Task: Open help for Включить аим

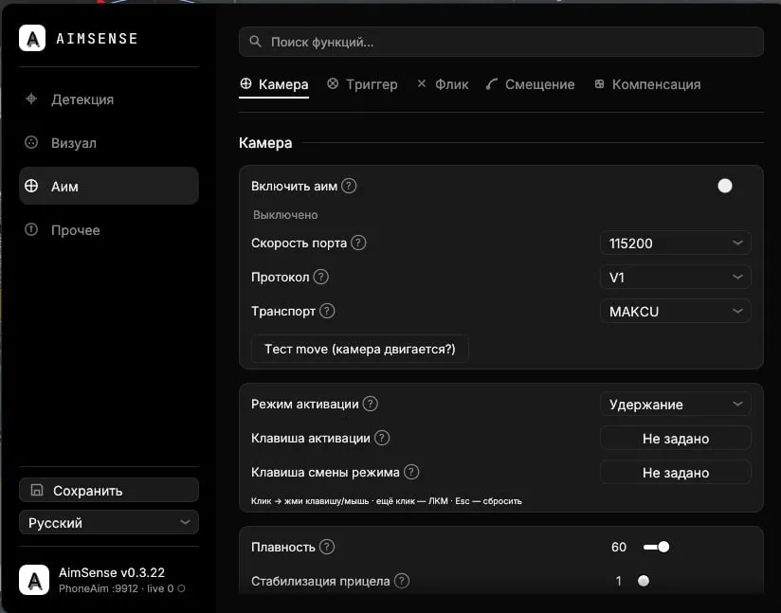Action: [x=349, y=186]
